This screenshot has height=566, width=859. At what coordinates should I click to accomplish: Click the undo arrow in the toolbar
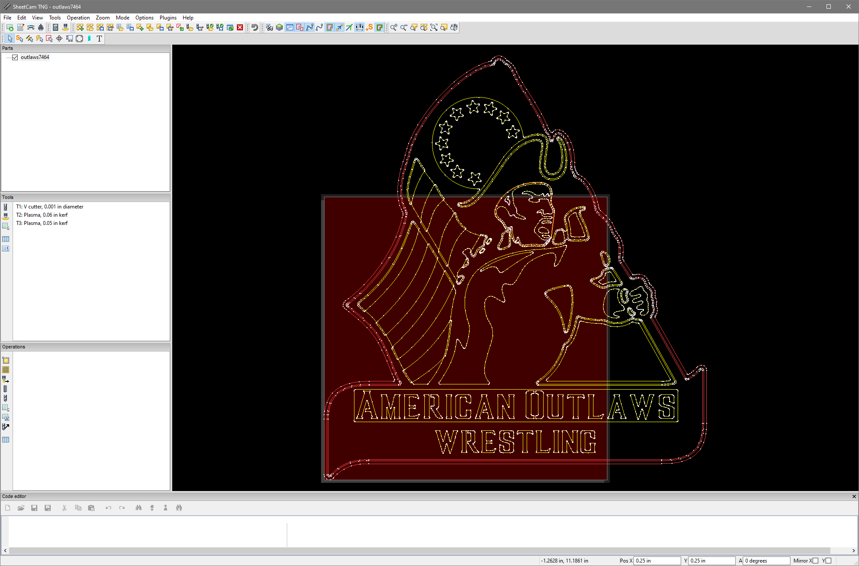pos(255,27)
